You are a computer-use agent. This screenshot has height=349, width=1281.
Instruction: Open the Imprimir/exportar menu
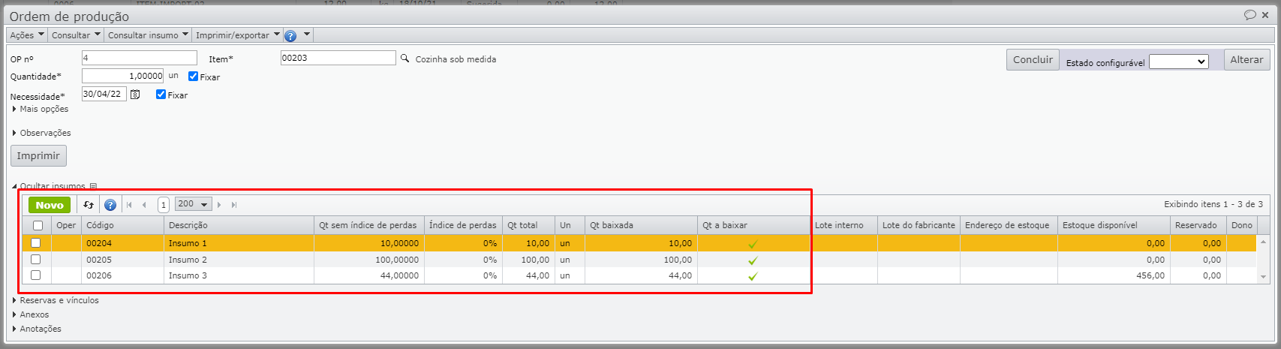coord(237,35)
